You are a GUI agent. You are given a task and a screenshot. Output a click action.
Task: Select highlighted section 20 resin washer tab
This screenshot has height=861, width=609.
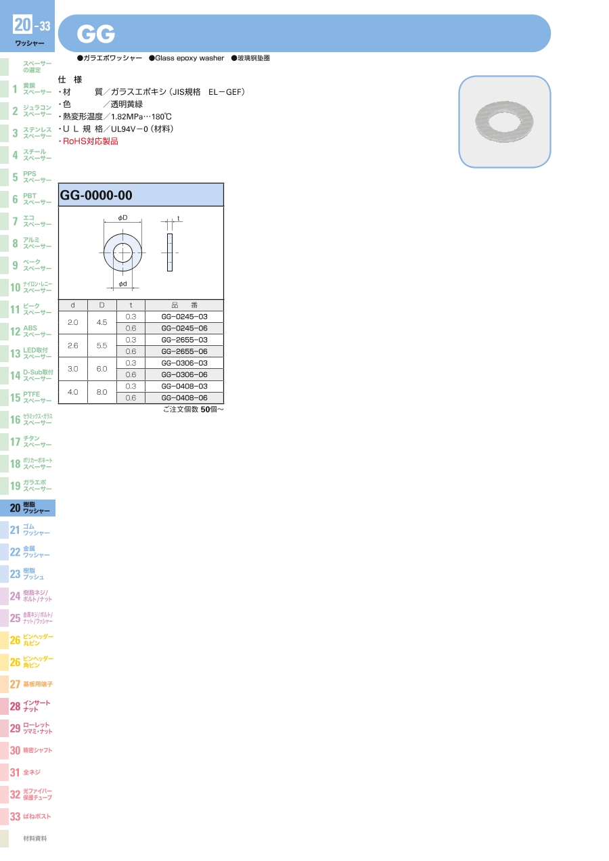coord(28,508)
